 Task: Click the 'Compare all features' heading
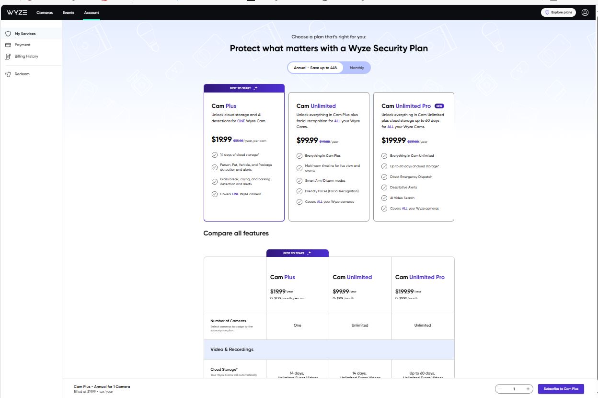pyautogui.click(x=236, y=234)
